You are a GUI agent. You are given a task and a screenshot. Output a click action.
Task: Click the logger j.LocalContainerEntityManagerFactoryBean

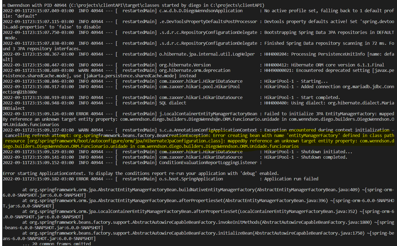coord(208,114)
